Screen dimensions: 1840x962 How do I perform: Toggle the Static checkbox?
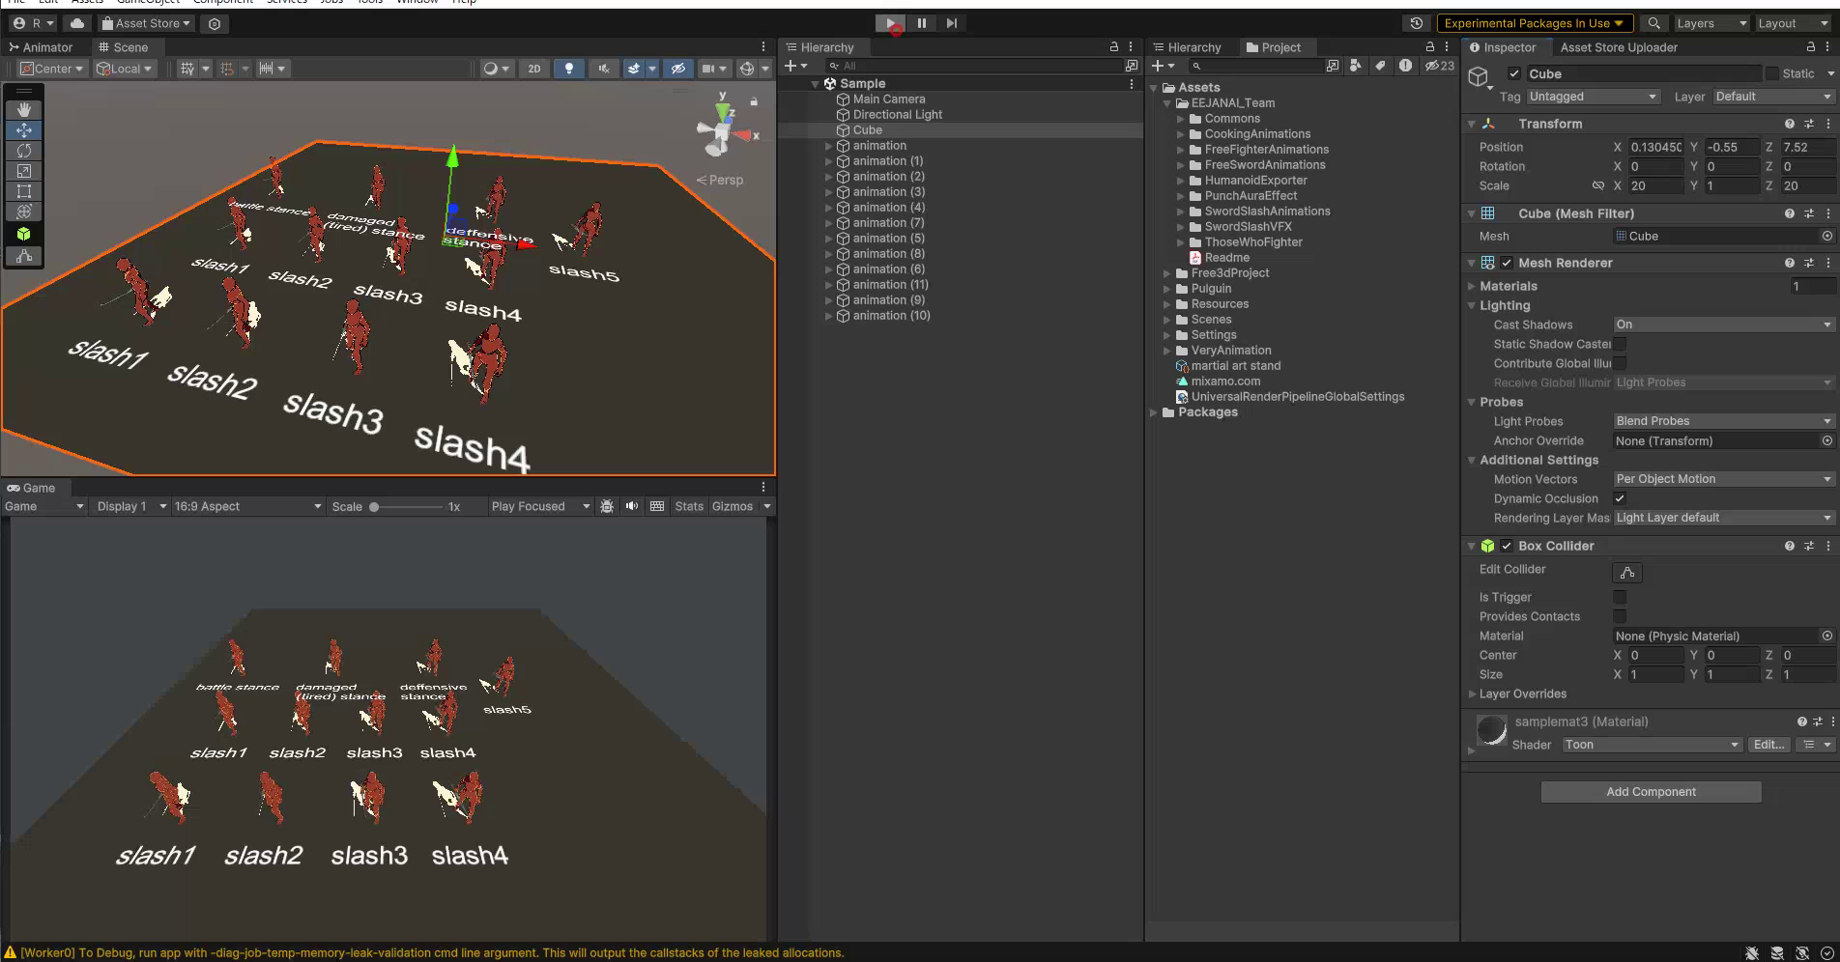1771,73
